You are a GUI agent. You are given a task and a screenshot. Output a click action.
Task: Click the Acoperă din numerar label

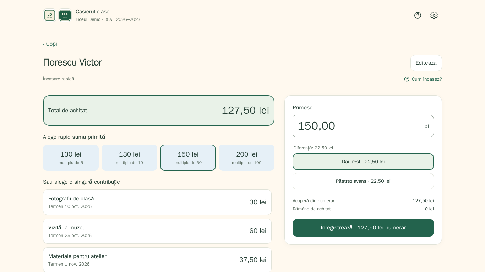coord(314,201)
